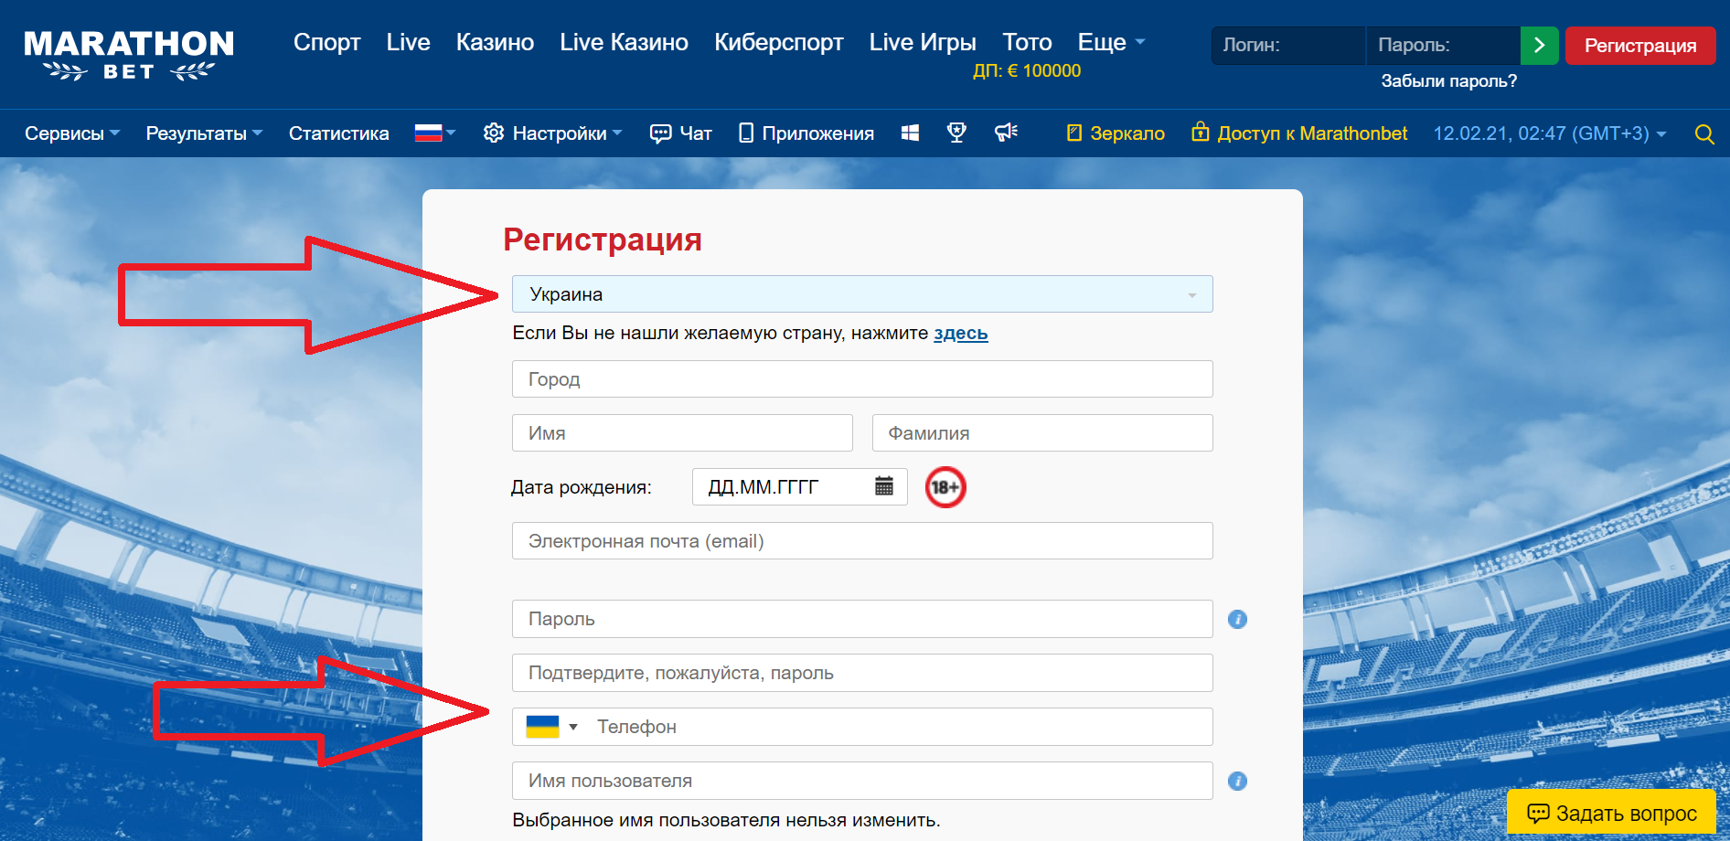
Task: Click the здесь link under country
Action: point(960,334)
